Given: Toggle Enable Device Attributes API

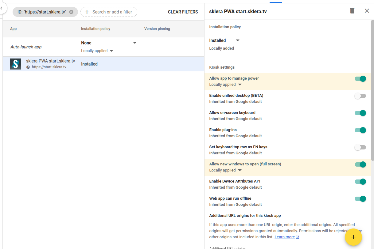Looking at the screenshot, I should click(360, 182).
